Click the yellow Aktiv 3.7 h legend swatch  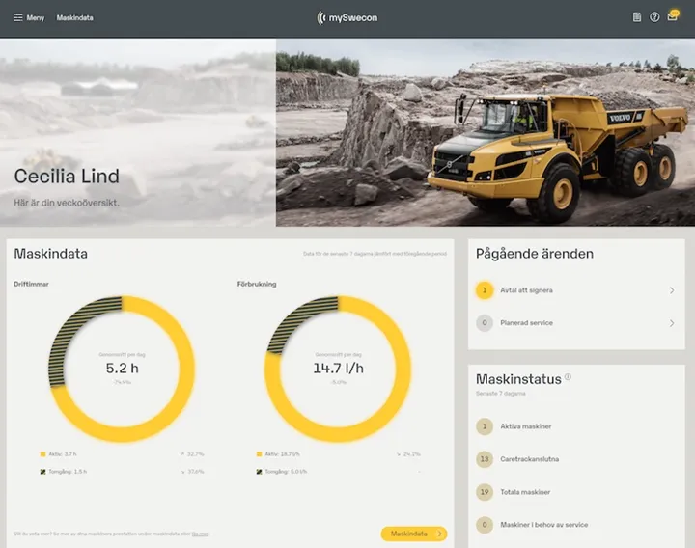tap(43, 454)
